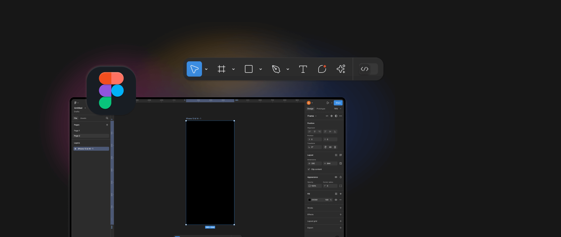
Task: Click the rotation angle field
Action: (315, 147)
